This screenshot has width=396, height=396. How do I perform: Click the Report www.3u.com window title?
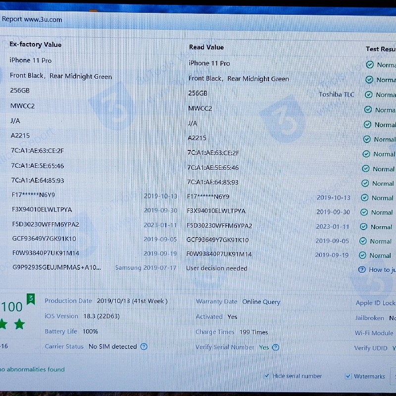[32, 19]
